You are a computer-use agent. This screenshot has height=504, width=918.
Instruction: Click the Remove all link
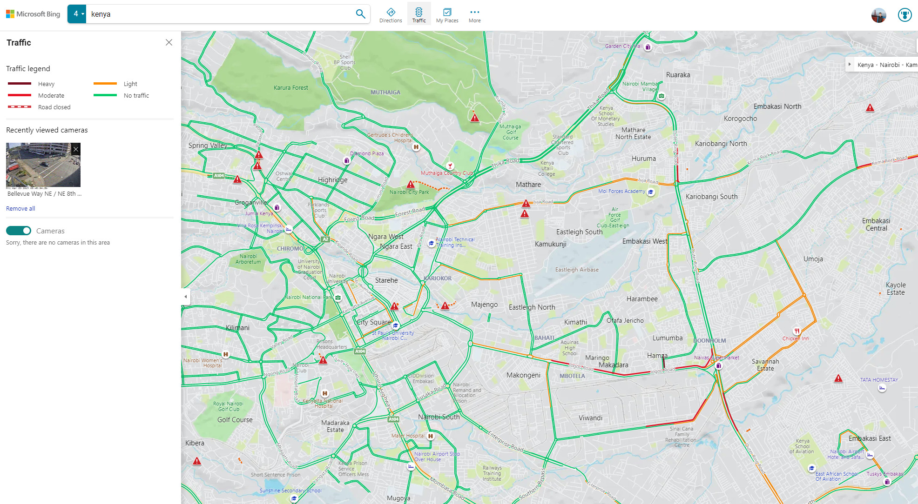(20, 208)
